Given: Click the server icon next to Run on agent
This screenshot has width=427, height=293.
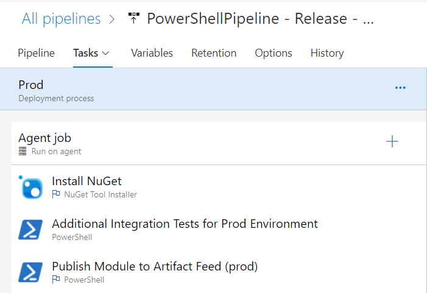Looking at the screenshot, I should (x=23, y=151).
